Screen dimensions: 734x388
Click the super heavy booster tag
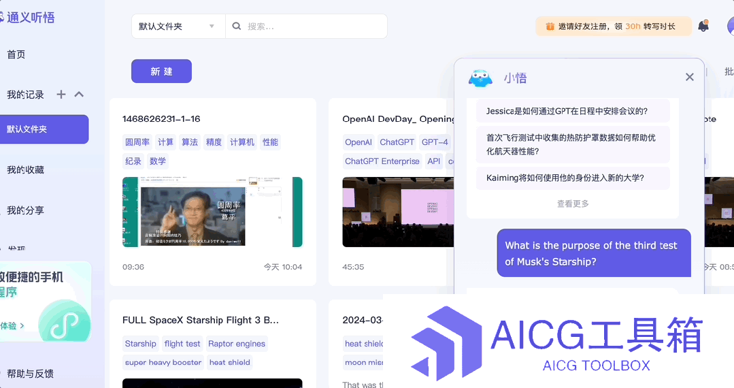pyautogui.click(x=163, y=362)
